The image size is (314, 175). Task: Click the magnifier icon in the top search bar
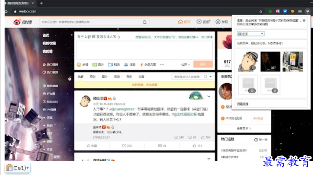[144, 22]
